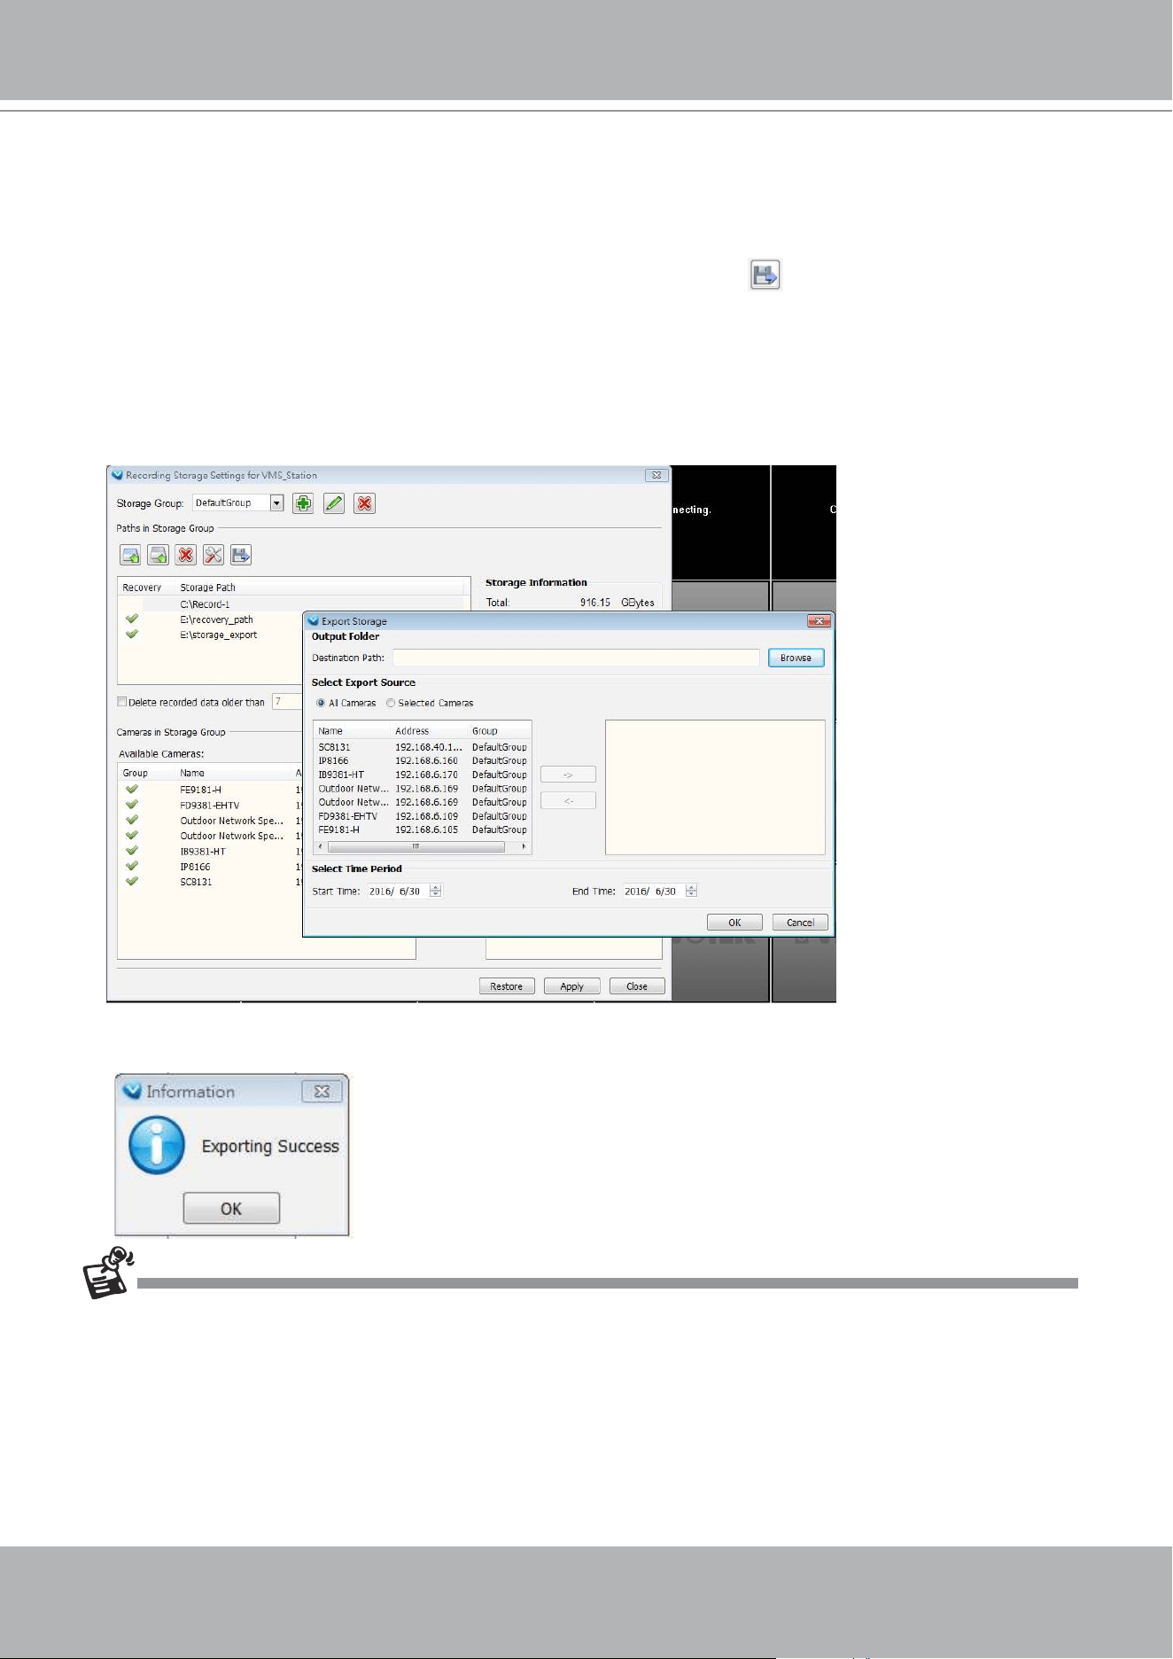Viewport: 1173px width, 1659px height.
Task: Select the E:\recovery_path row
Action: tap(210, 619)
